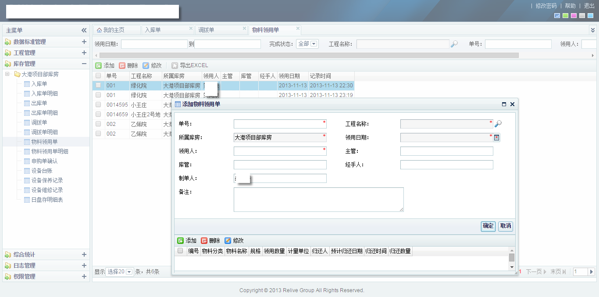Check the first row checkbox for 001
This screenshot has height=297, width=599.
click(x=98, y=85)
